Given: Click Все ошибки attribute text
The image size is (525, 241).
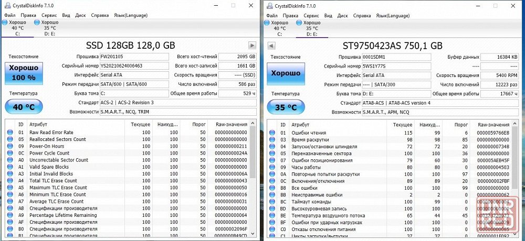Looking at the screenshot, I should click(303, 188).
